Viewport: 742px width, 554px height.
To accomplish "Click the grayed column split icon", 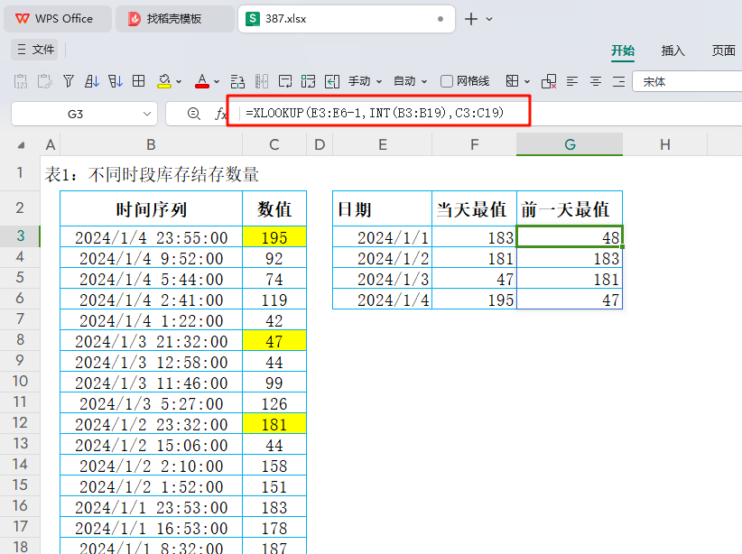I will 261,81.
